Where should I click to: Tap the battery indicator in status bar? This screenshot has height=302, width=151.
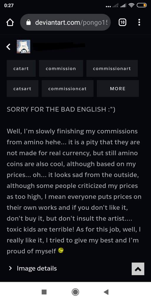pos(142,6)
